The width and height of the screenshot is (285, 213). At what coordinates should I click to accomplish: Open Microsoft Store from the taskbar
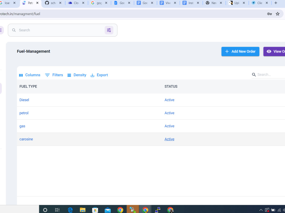click(x=95, y=210)
